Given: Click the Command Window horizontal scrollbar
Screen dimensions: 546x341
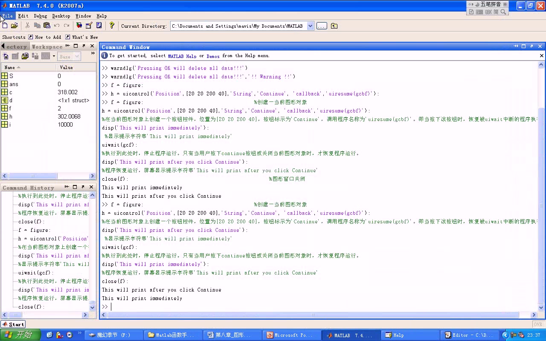Looking at the screenshot, I should [314, 315].
